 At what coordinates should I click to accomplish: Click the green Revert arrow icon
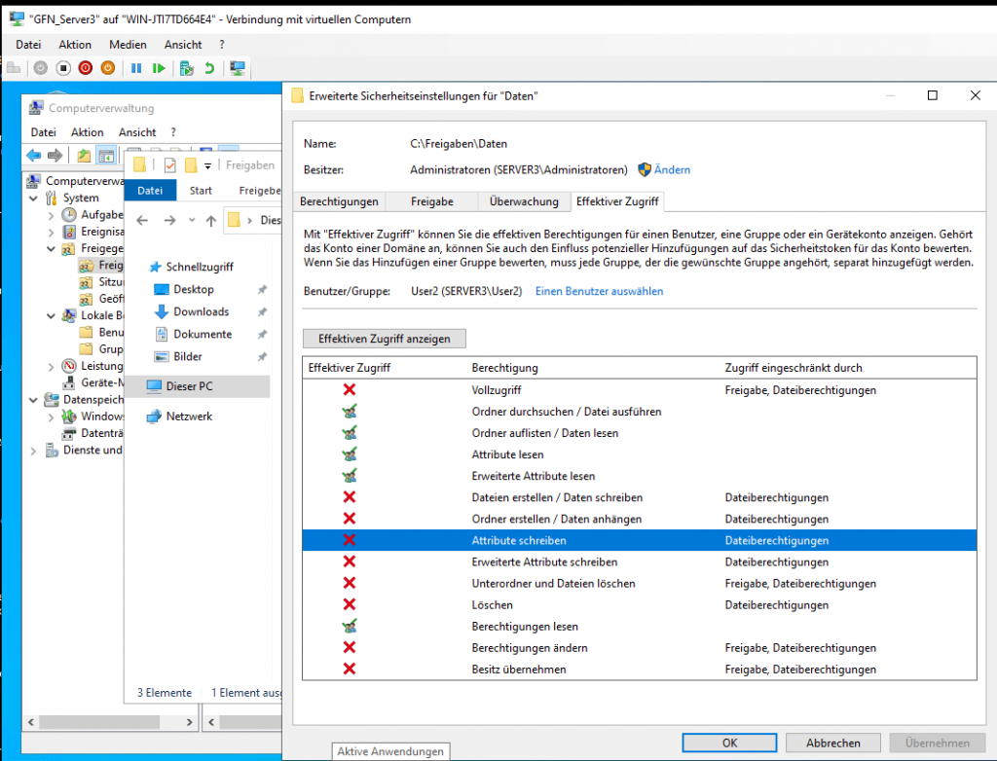coord(208,68)
